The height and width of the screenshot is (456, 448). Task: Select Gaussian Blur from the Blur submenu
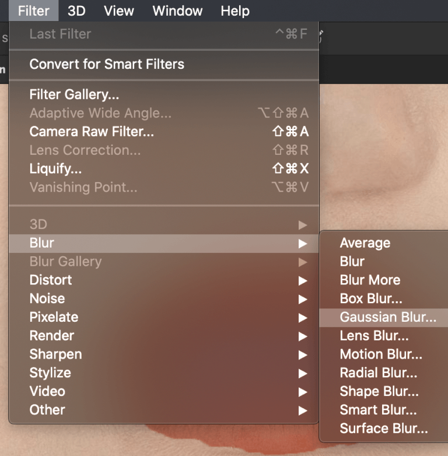(387, 317)
